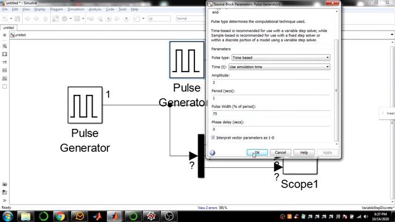Click the dialog help question-mark icon

(212, 153)
